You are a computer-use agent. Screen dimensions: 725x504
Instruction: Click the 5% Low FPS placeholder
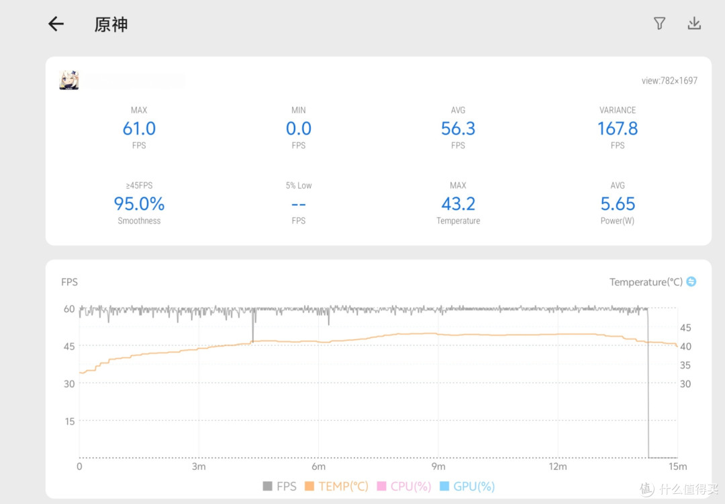[299, 204]
